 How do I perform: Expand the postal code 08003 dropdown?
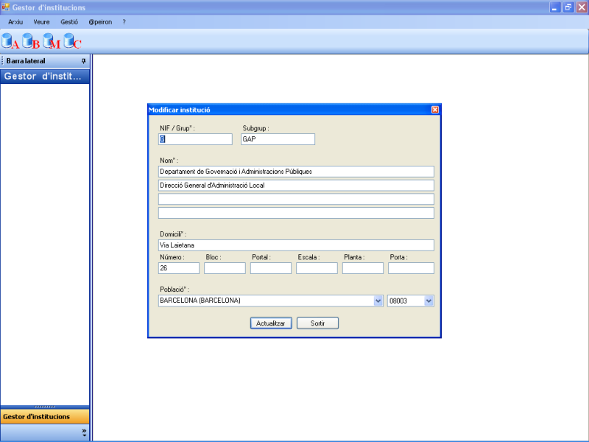[428, 301]
